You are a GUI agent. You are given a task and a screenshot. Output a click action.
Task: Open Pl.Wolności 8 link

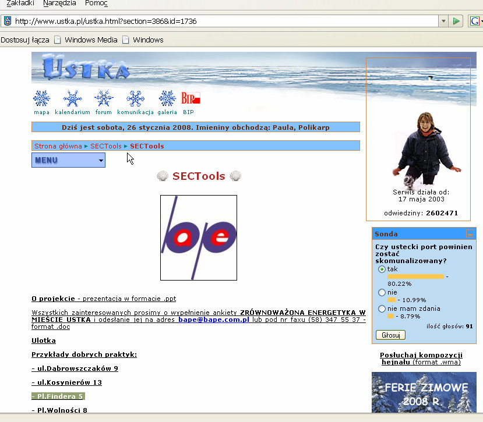60,410
